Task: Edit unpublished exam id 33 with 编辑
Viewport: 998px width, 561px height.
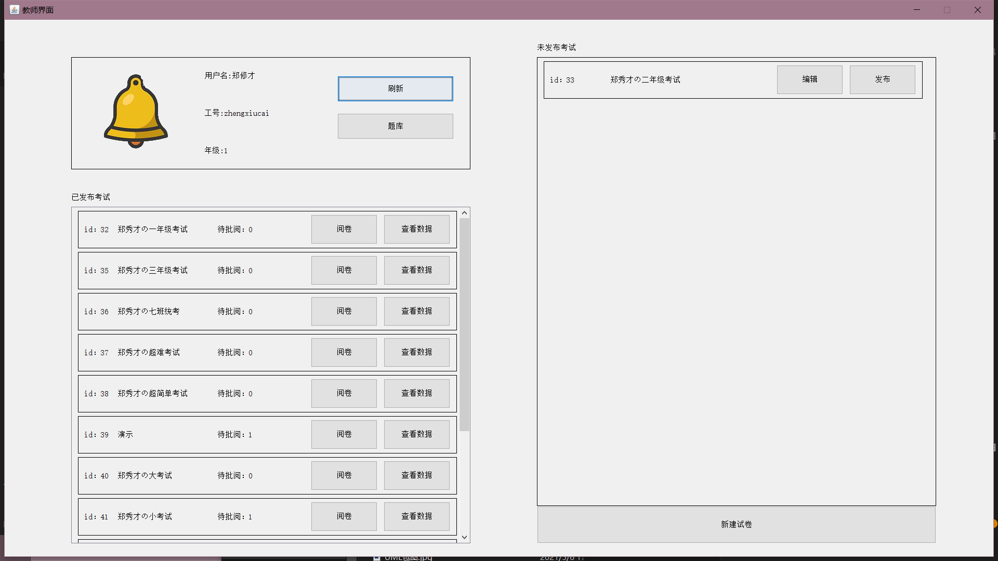Action: click(809, 79)
